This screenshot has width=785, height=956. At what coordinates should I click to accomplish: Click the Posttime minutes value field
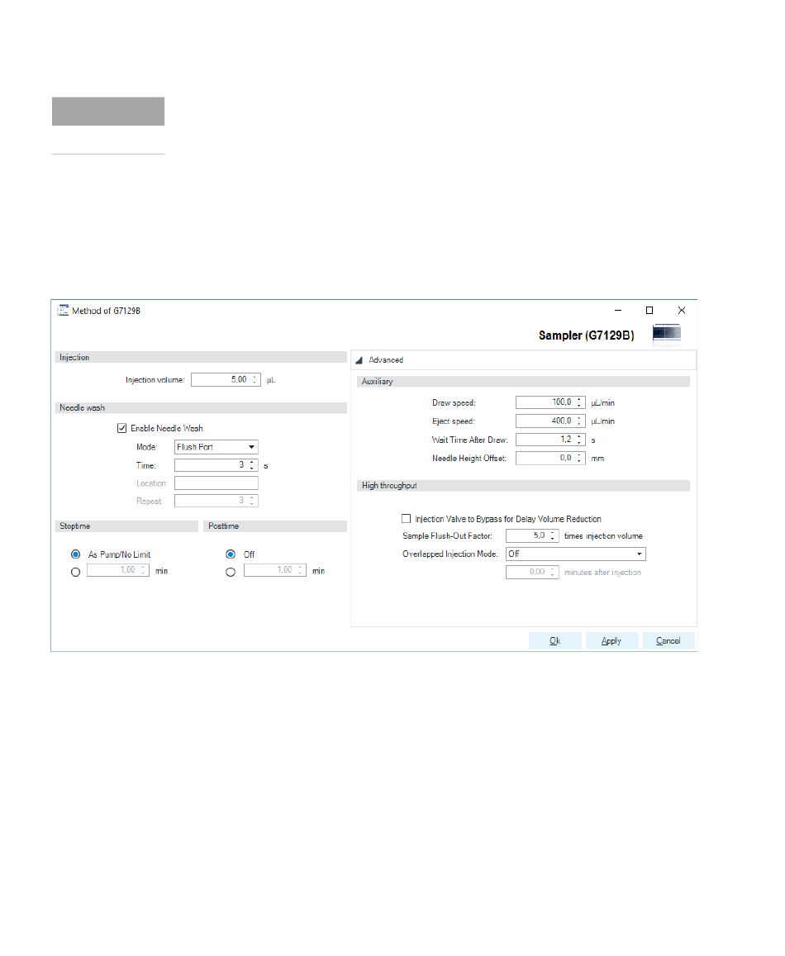pyautogui.click(x=274, y=570)
